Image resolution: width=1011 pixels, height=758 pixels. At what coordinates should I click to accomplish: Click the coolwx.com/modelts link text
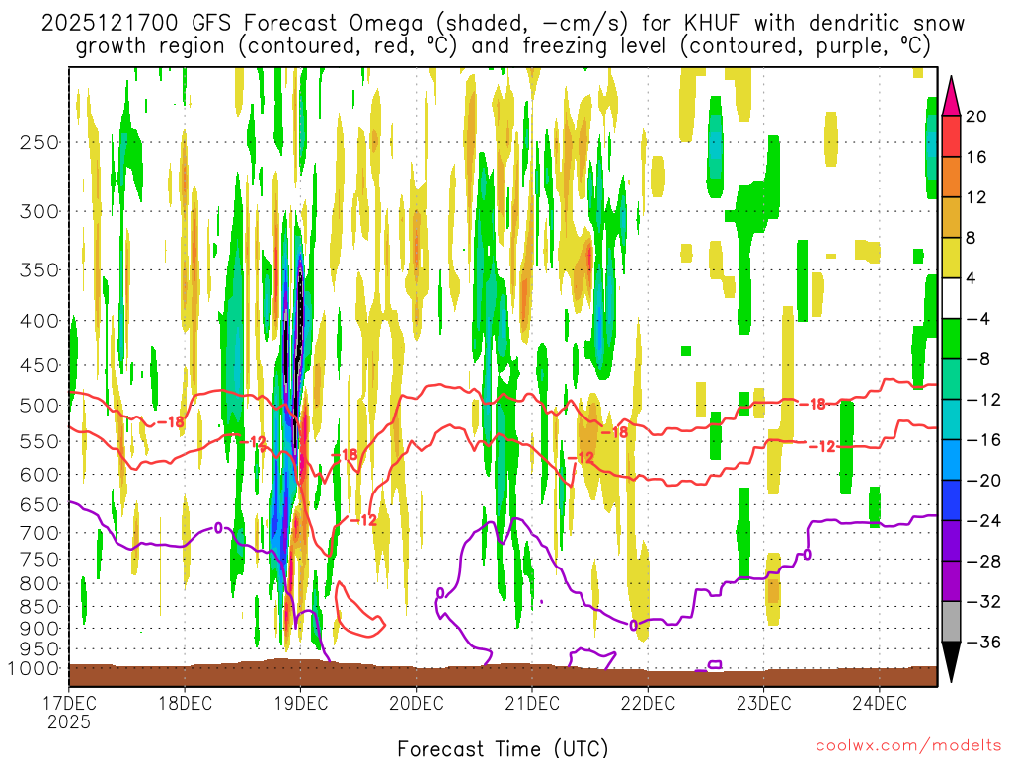click(x=908, y=746)
